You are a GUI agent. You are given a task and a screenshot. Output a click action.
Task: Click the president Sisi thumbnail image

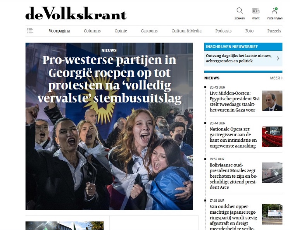tap(272, 101)
